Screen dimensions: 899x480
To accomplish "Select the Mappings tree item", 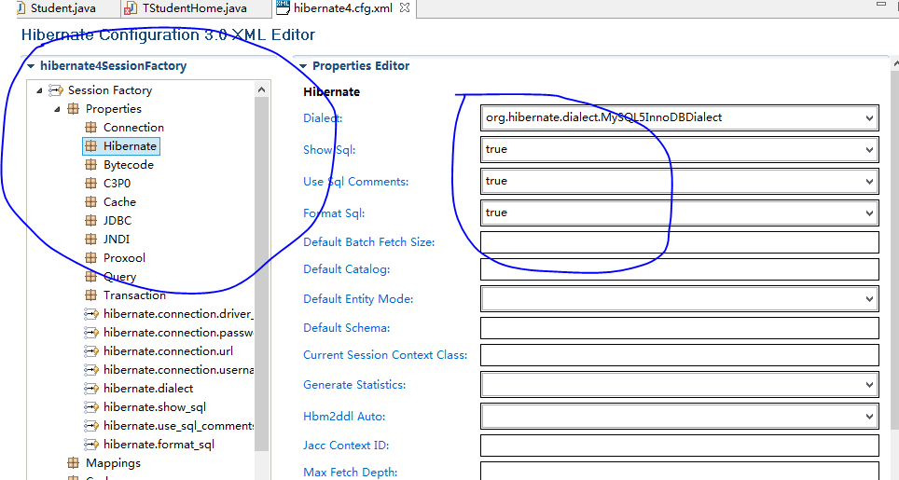I will 113,463.
